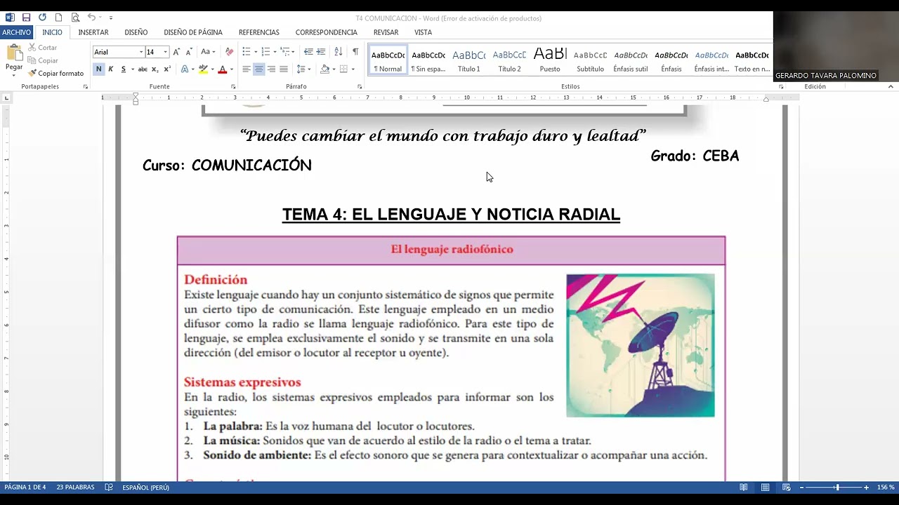Screen dimensions: 899x505
Task: Justify the paragraph text
Action: coord(284,69)
